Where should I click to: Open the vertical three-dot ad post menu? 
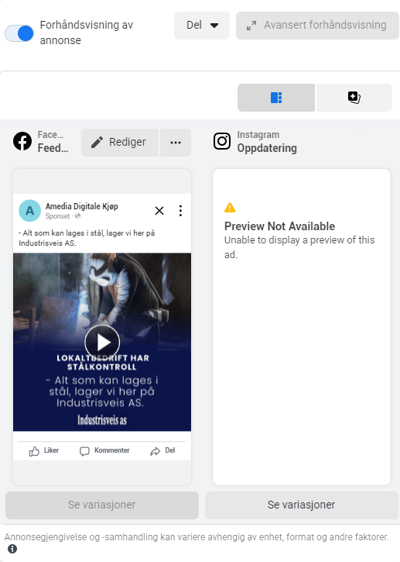point(181,211)
